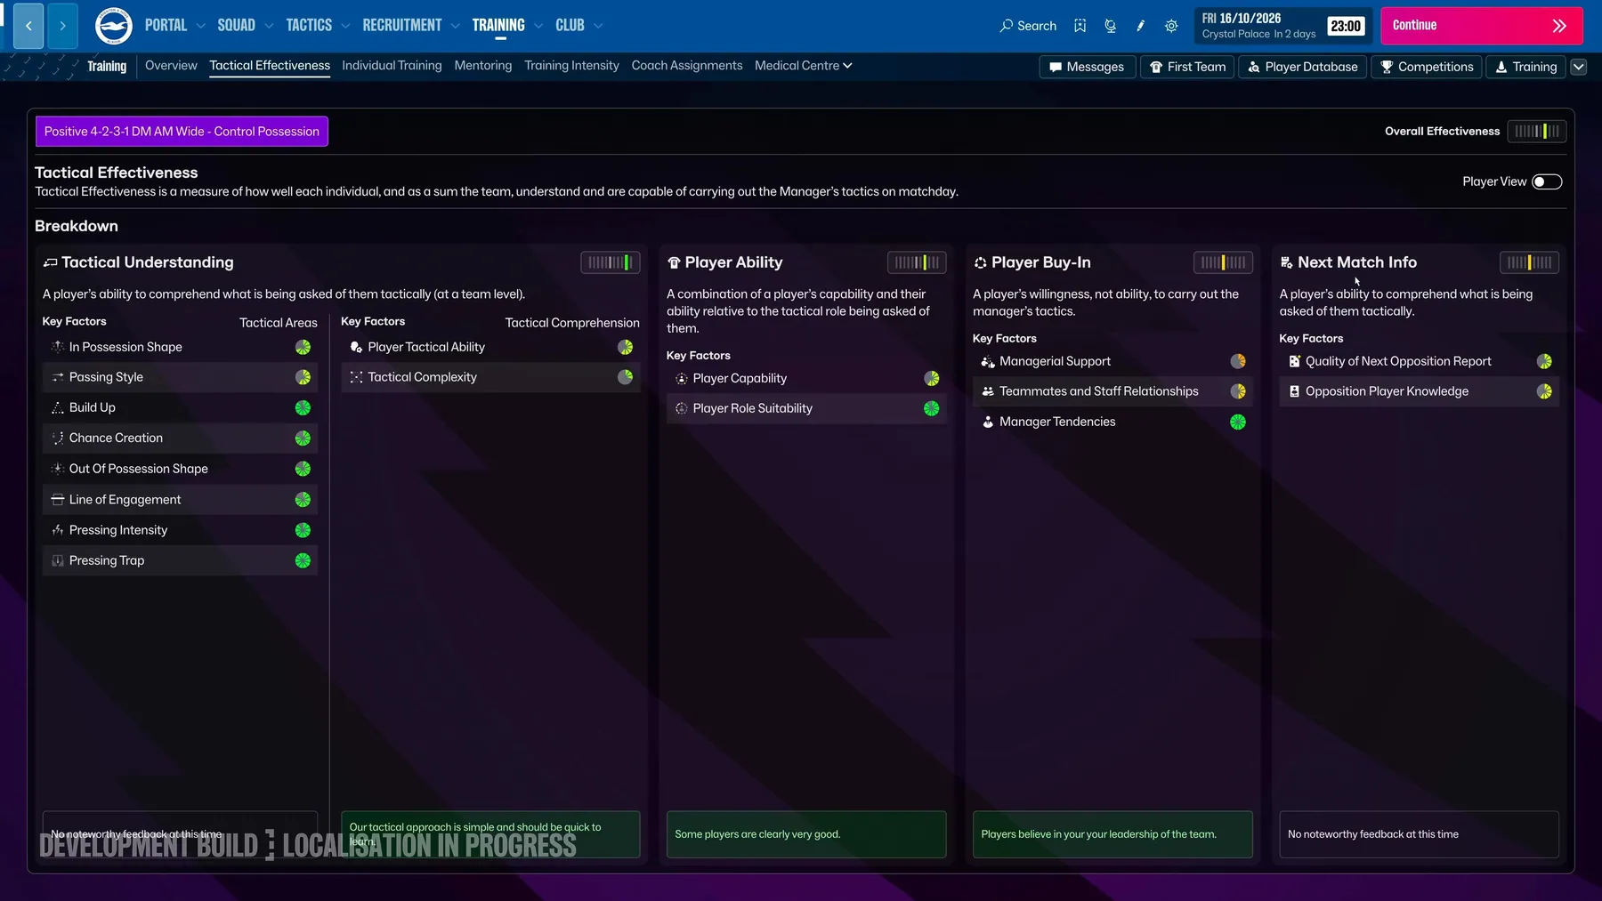Open the Player Database shortcut

point(1302,67)
